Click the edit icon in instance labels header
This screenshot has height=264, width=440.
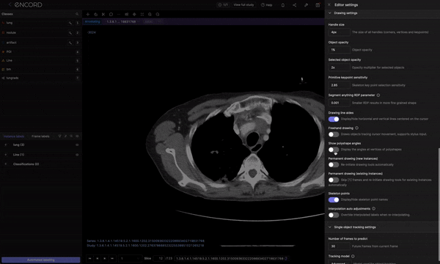[66, 136]
